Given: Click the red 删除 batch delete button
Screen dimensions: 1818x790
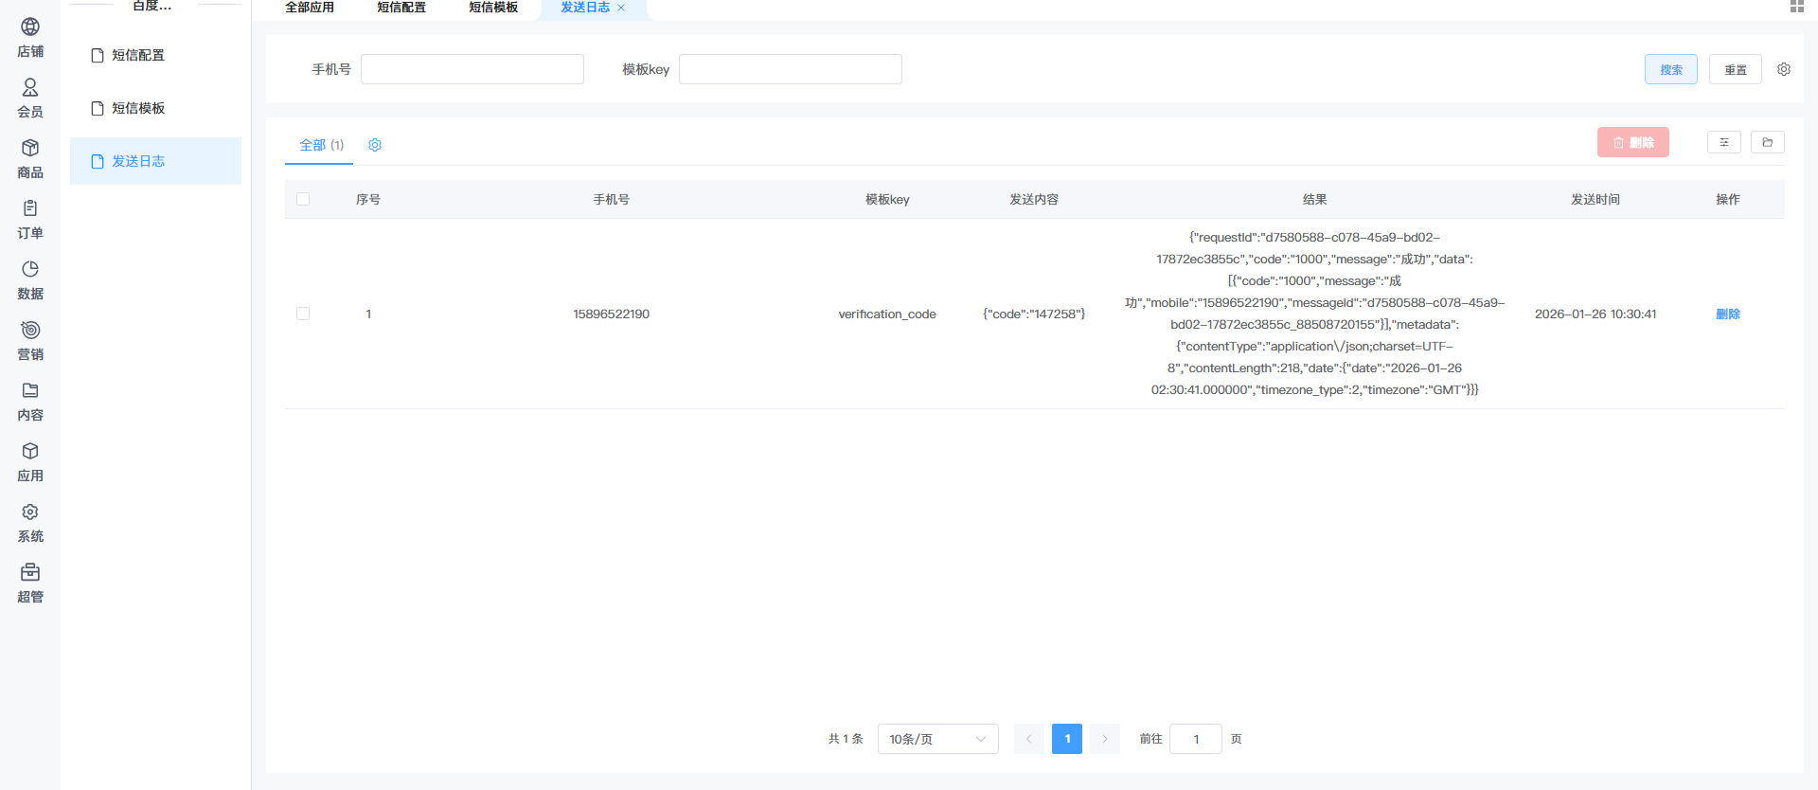Looking at the screenshot, I should click(1633, 142).
